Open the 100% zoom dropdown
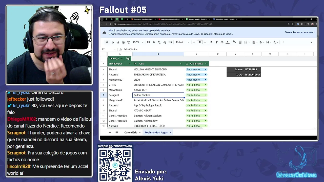Viewport: 324px width, 182px height. point(138,42)
